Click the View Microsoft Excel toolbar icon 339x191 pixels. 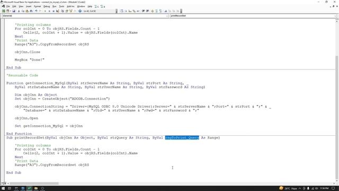[x=4, y=11]
